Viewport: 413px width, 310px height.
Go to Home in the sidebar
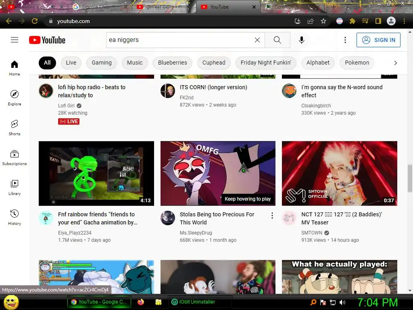coord(15,68)
